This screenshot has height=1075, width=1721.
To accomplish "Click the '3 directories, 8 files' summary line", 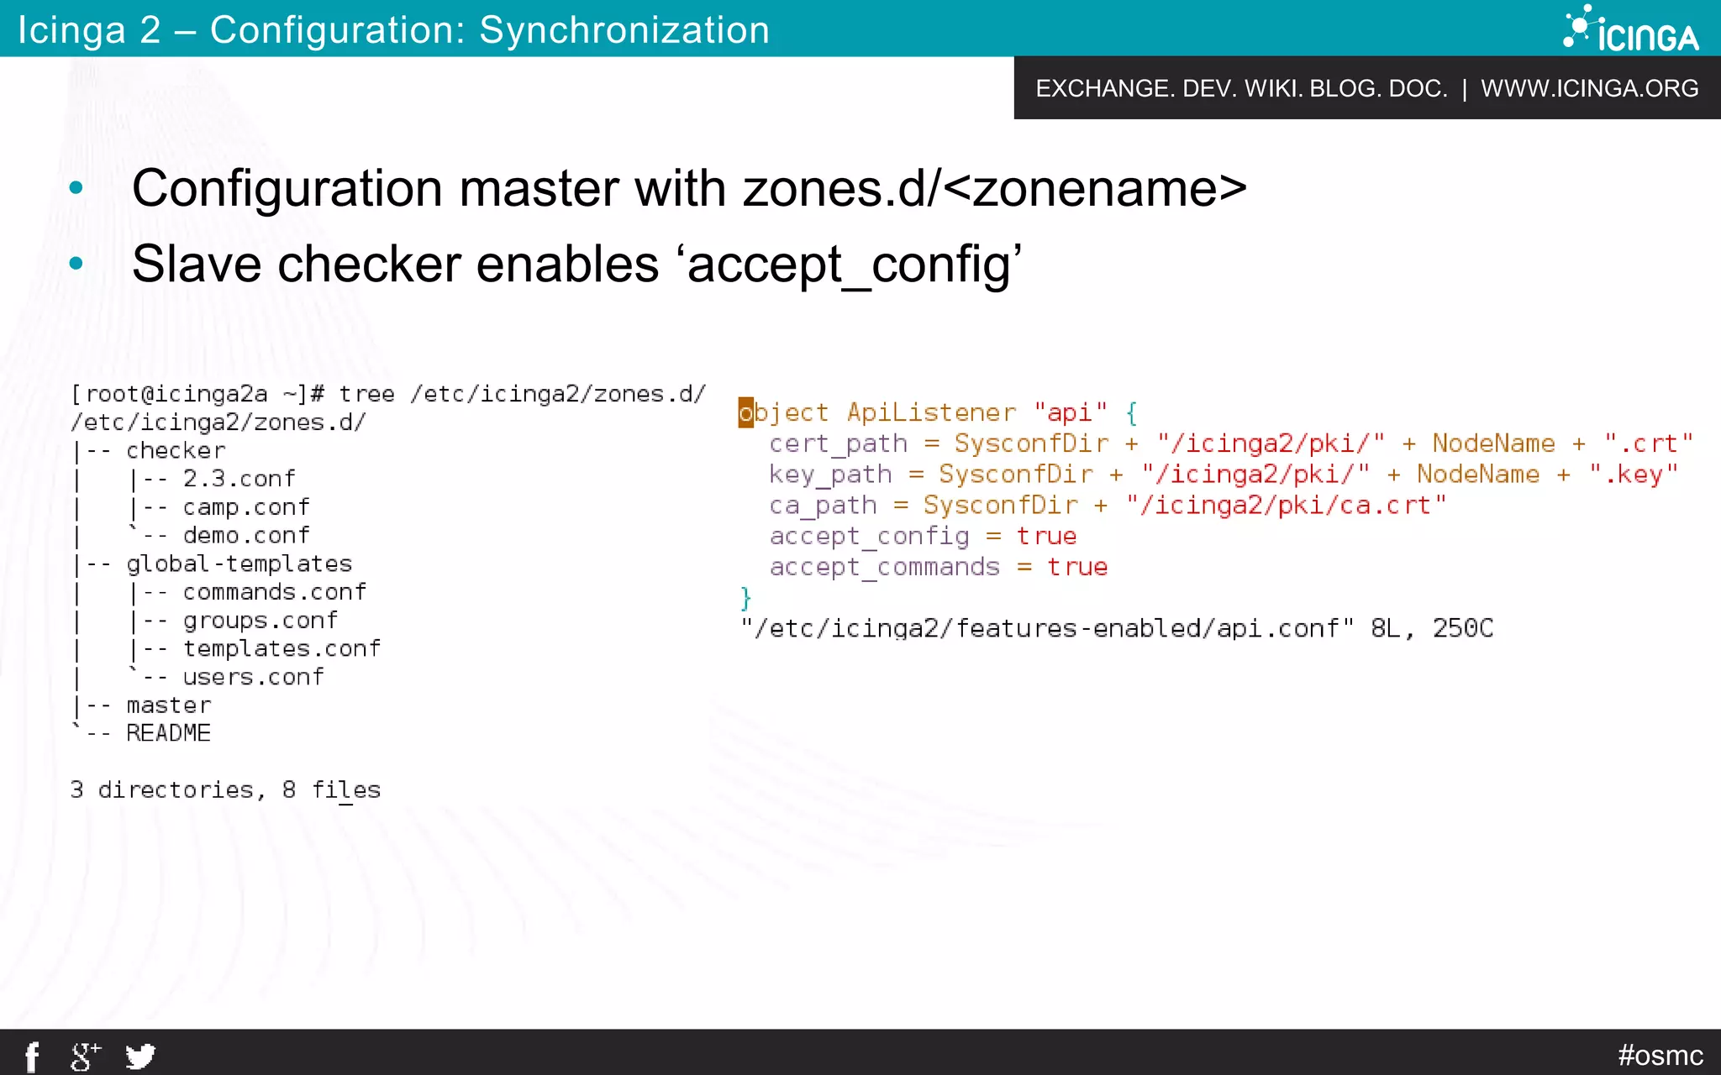I will point(225,790).
